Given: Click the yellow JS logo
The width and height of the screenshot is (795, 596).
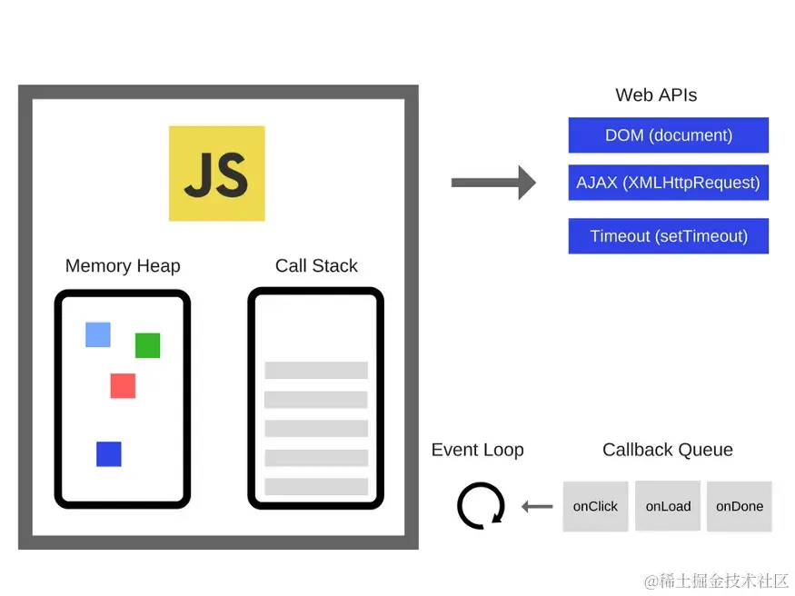Looking at the screenshot, I should 215,173.
